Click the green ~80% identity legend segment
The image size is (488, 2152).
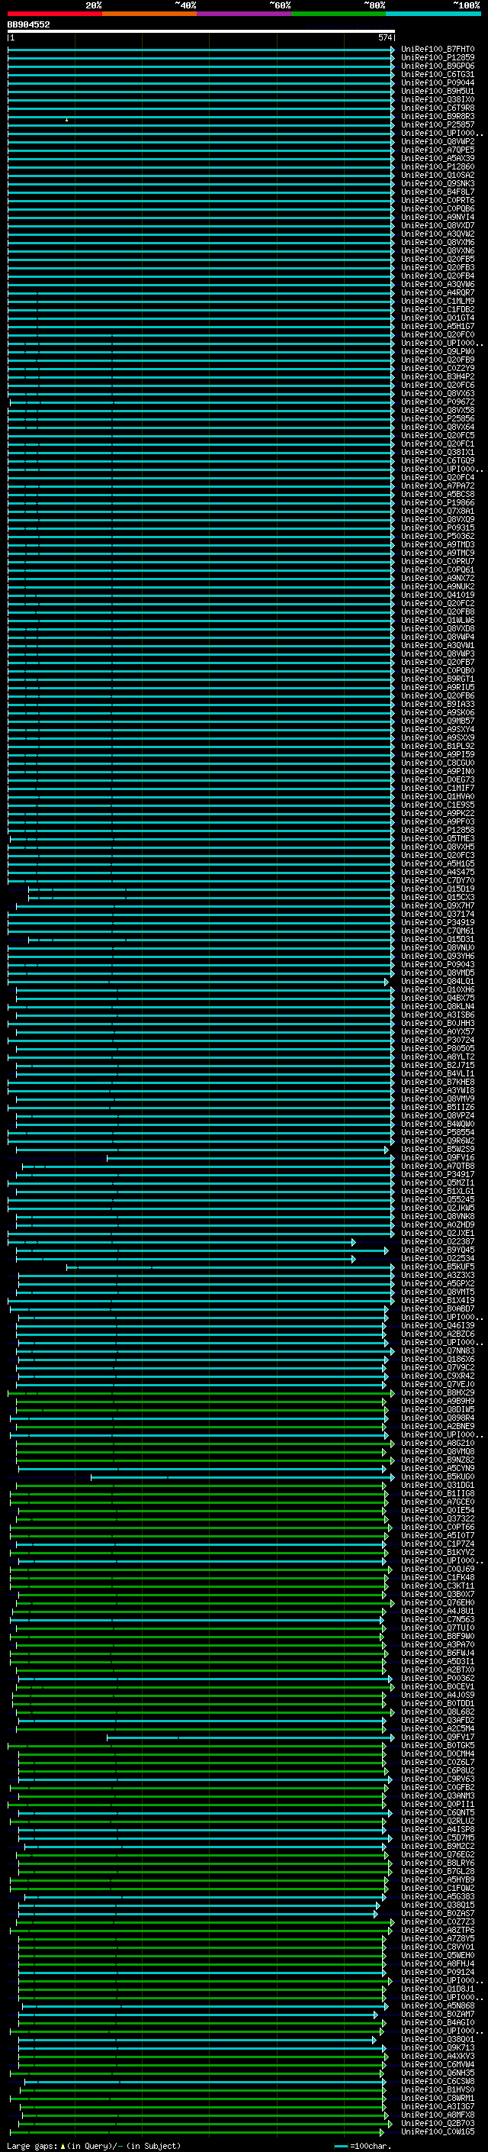339,14
